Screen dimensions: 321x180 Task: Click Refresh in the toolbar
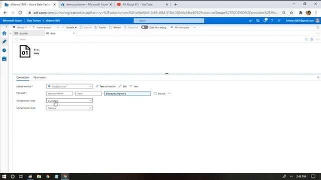[x=115, y=27]
